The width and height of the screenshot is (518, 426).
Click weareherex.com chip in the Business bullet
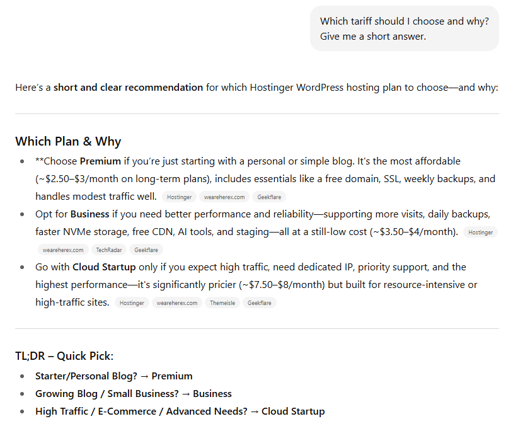point(63,250)
